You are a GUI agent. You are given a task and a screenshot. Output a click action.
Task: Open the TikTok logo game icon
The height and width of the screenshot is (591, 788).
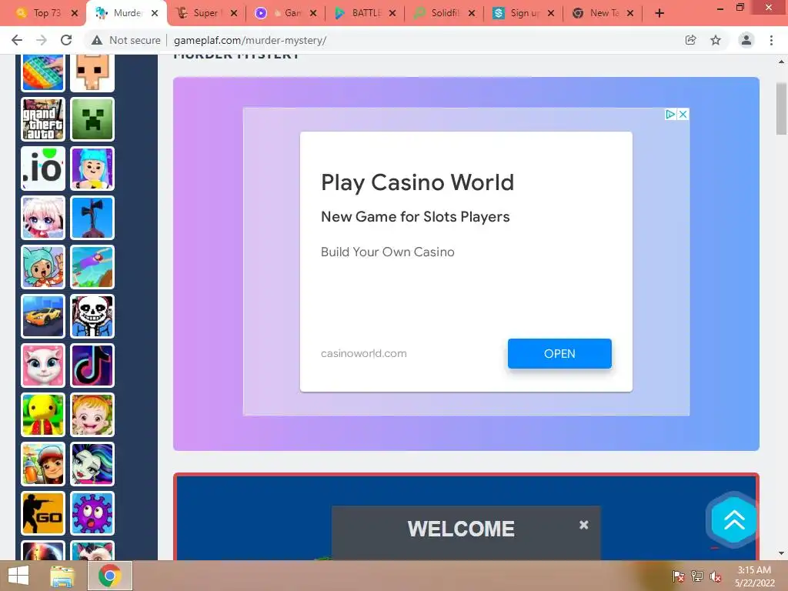(92, 366)
